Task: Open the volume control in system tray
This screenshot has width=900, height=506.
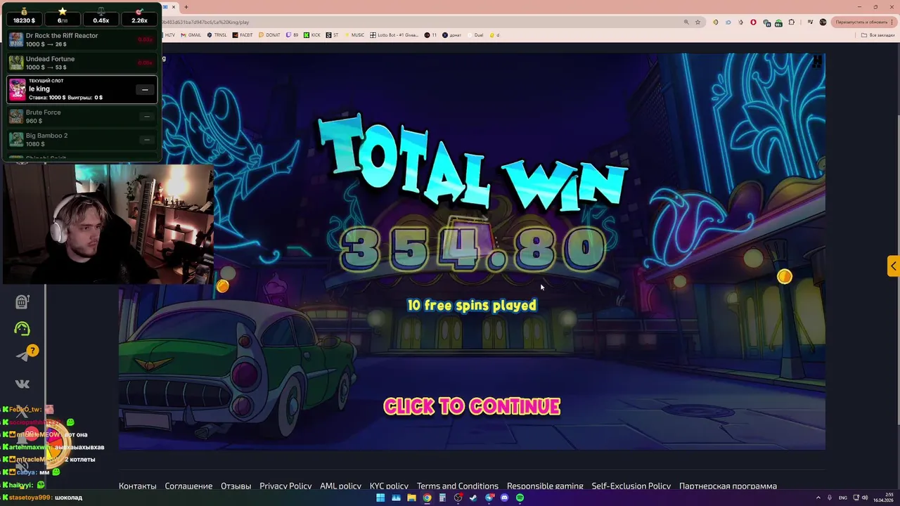Action: click(866, 498)
